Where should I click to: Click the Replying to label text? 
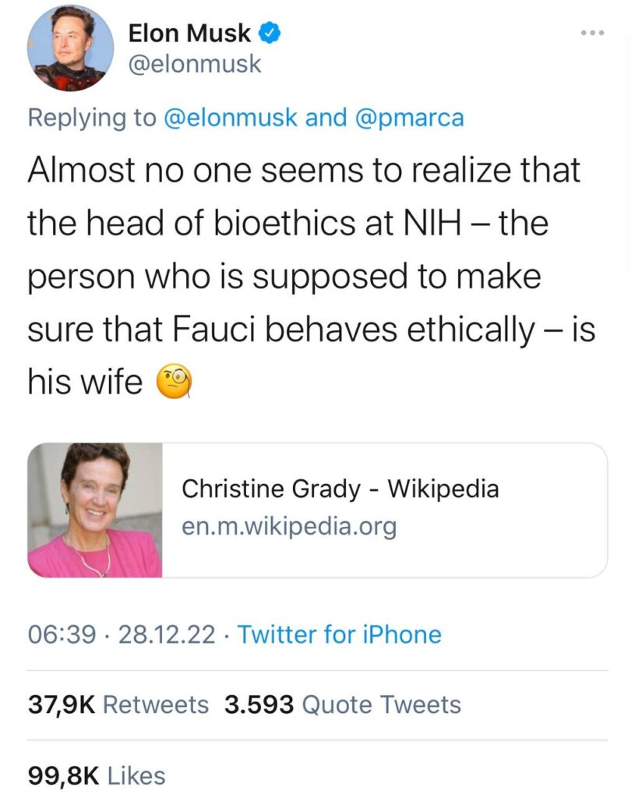click(92, 118)
